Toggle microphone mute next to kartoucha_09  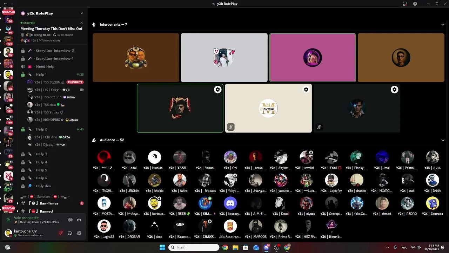(x=61, y=233)
